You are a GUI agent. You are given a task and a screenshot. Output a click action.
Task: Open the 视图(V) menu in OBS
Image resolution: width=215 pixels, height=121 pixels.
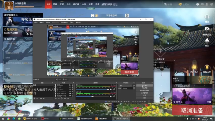(48, 22)
